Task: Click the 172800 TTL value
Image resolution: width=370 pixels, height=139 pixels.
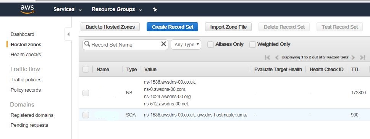Action: (359, 93)
